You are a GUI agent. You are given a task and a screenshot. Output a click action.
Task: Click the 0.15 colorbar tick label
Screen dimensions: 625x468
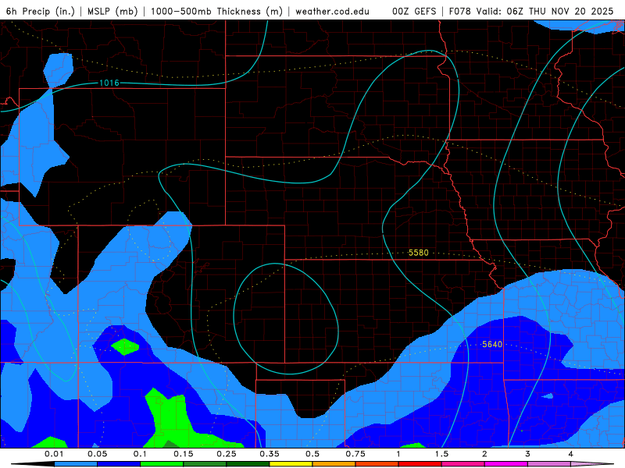click(184, 454)
